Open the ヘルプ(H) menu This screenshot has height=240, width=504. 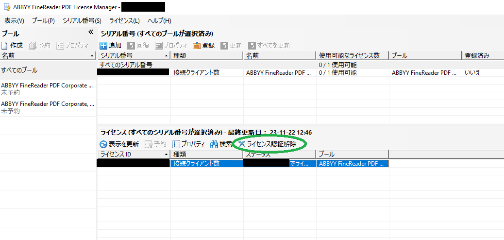(159, 21)
